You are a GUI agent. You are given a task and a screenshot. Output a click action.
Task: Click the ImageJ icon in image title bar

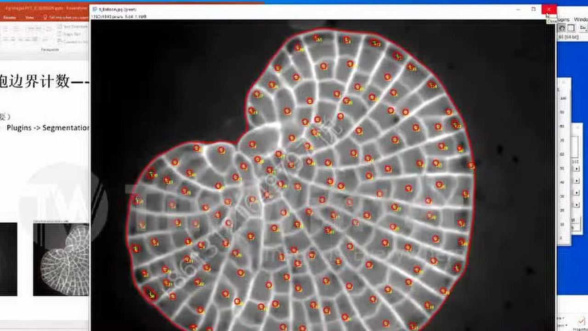click(95, 9)
